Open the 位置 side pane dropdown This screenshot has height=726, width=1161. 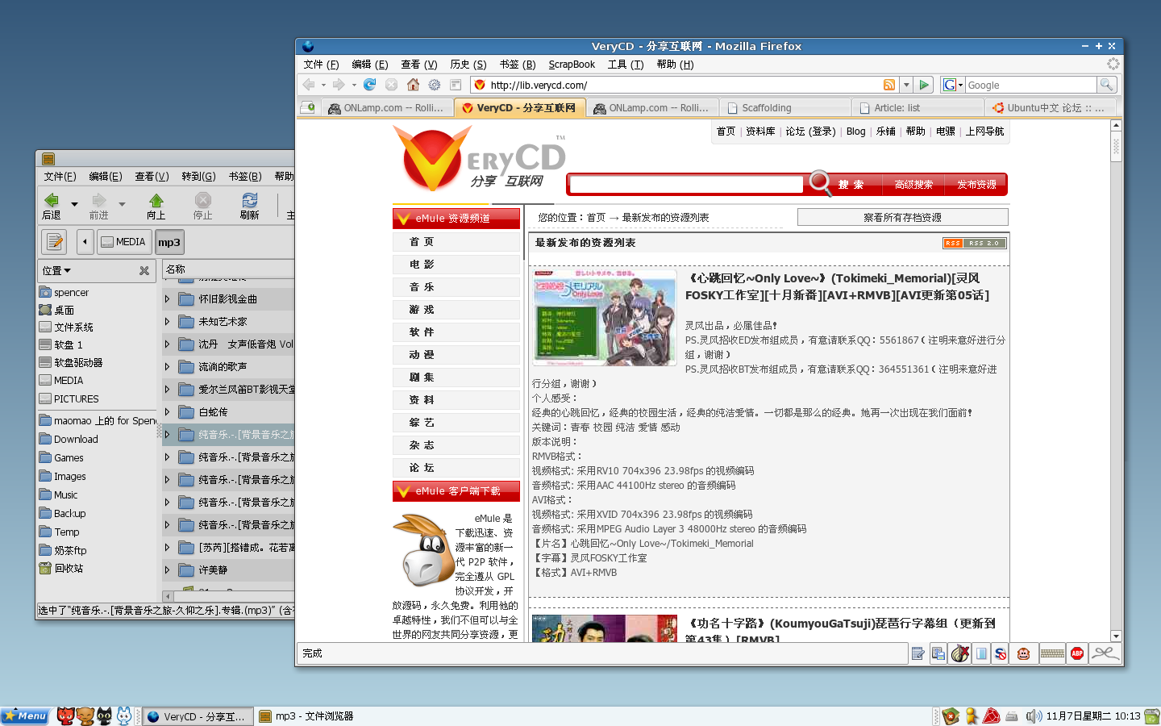pyautogui.click(x=56, y=270)
